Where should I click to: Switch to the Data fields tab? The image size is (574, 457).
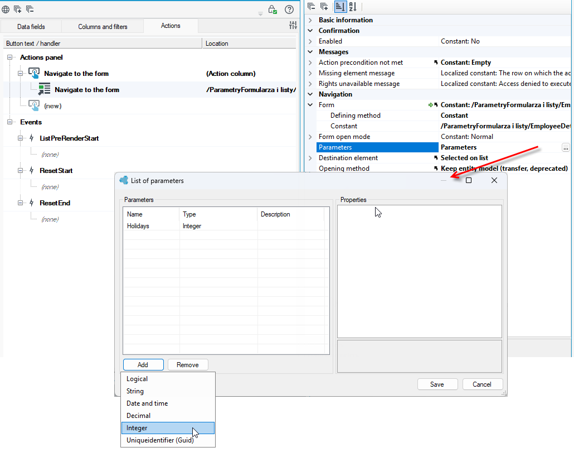(x=31, y=26)
